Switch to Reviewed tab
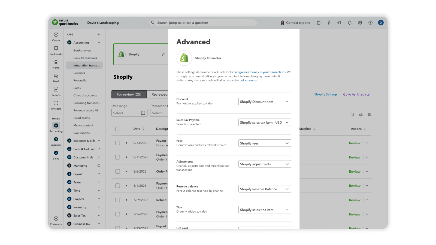Screen dimensions: 436x245 coord(159,94)
